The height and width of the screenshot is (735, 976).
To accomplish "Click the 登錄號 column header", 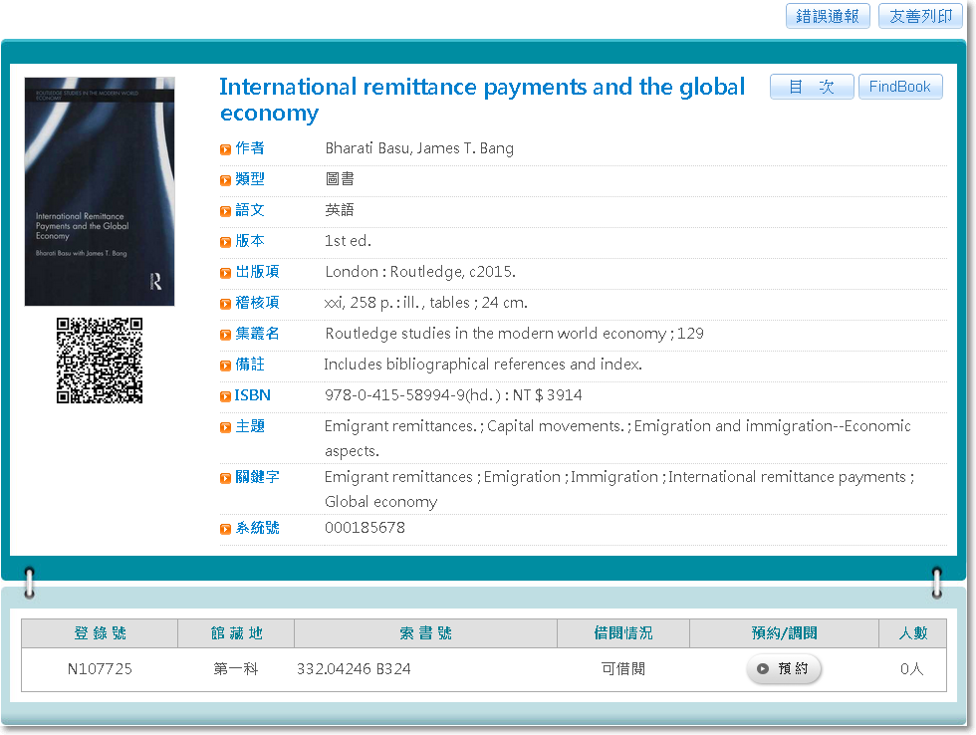I will (100, 633).
